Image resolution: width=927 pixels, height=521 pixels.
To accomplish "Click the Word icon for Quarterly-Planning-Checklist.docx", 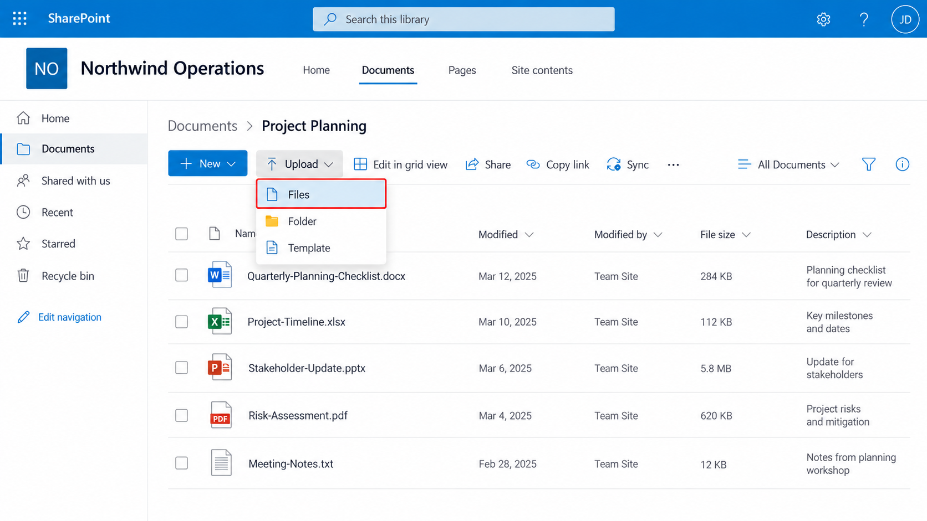I will tap(220, 275).
